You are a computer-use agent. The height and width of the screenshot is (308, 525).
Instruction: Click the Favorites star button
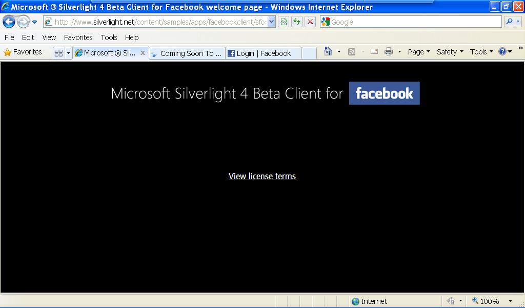pyautogui.click(x=23, y=52)
